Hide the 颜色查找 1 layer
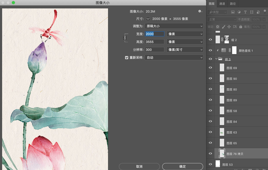The image size is (268, 170). [x=211, y=50]
